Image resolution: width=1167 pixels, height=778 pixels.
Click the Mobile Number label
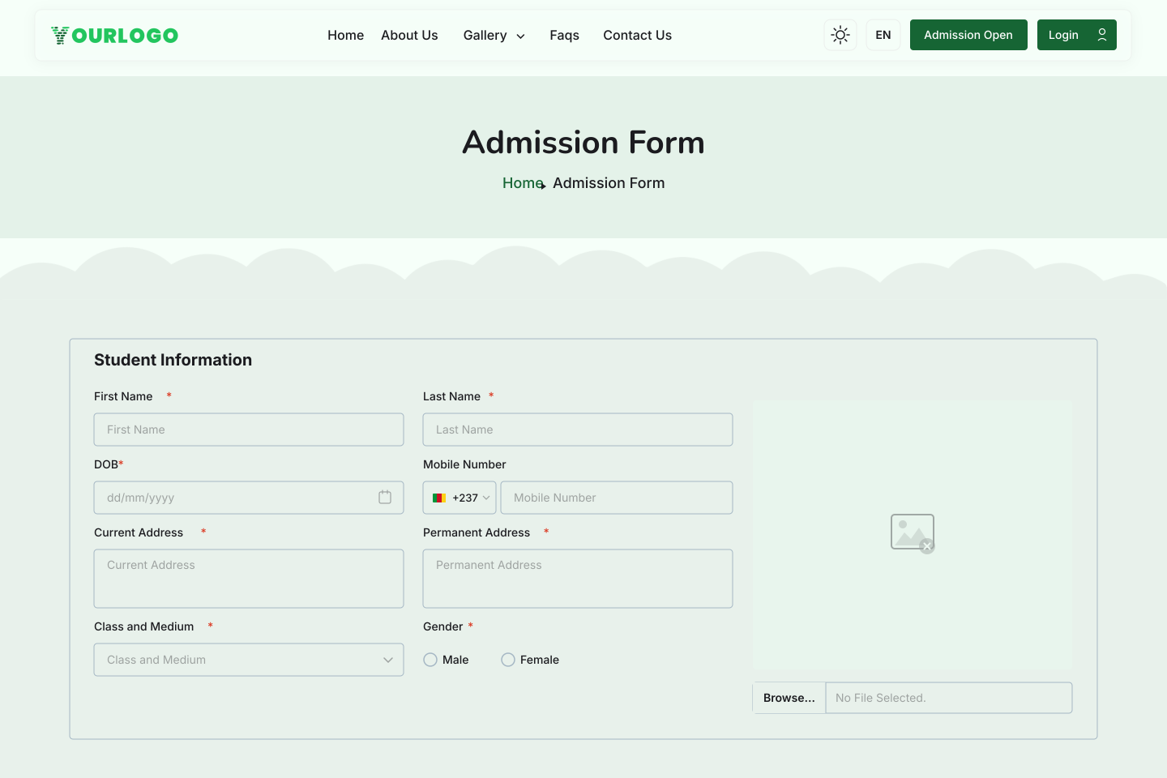coord(464,464)
